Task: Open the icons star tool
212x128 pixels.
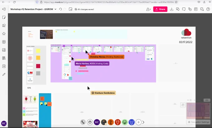Action: point(4,34)
